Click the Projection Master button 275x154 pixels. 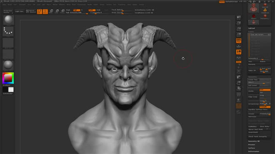click(8, 12)
